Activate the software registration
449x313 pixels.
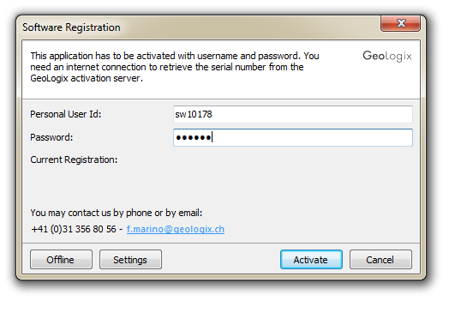tap(311, 260)
